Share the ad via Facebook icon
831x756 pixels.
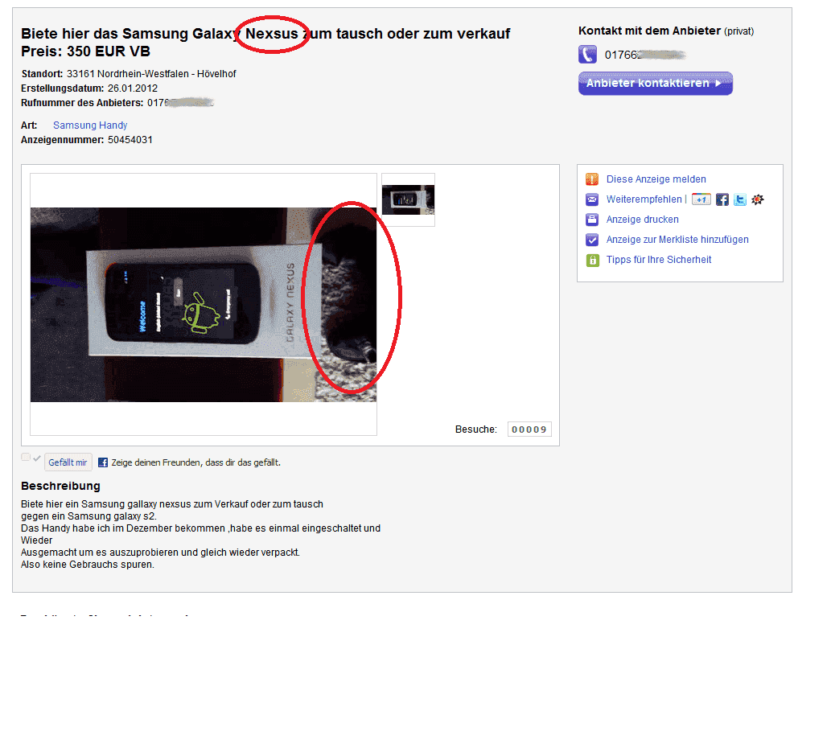[x=722, y=199]
